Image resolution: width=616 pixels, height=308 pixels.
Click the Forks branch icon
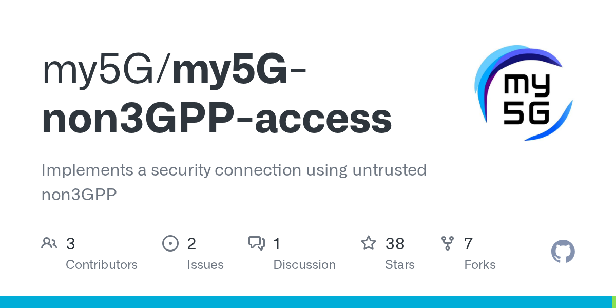tap(448, 243)
